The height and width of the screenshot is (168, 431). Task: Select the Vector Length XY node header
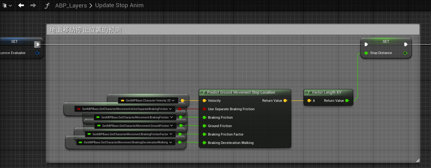point(328,92)
